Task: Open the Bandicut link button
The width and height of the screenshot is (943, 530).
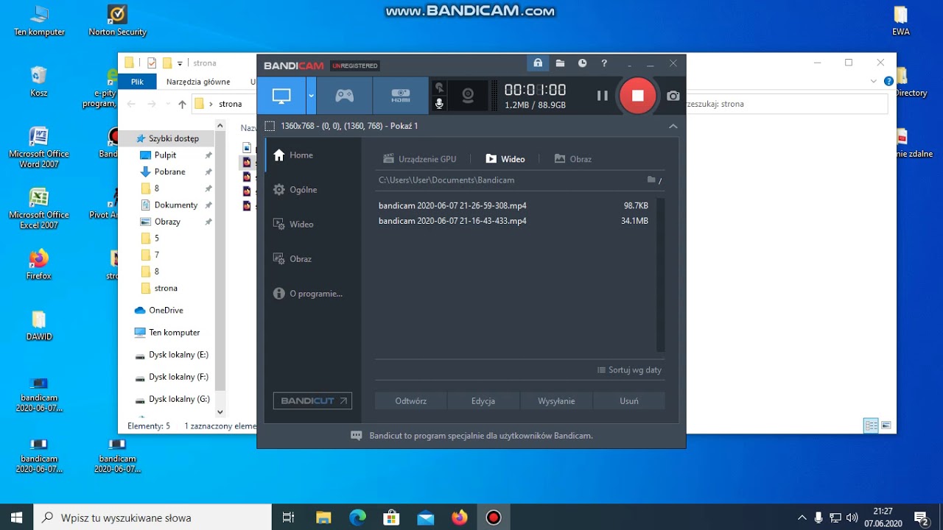Action: 312,401
